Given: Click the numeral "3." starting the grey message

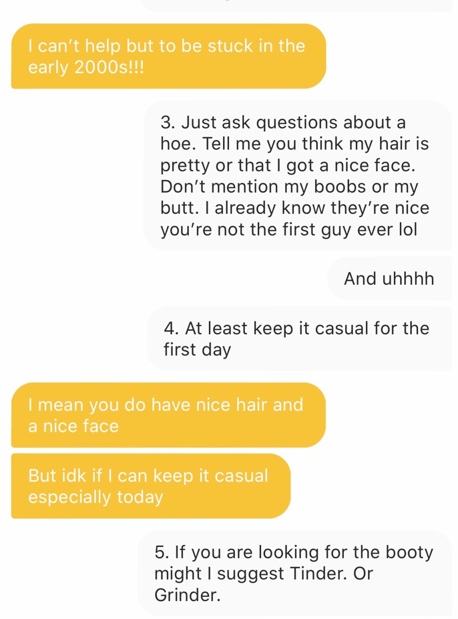Looking at the screenshot, I should pos(168,123).
